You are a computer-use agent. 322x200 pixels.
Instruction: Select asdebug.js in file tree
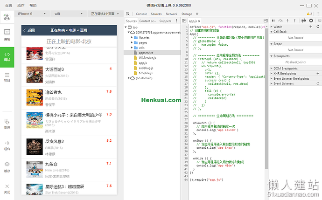click(x=146, y=68)
